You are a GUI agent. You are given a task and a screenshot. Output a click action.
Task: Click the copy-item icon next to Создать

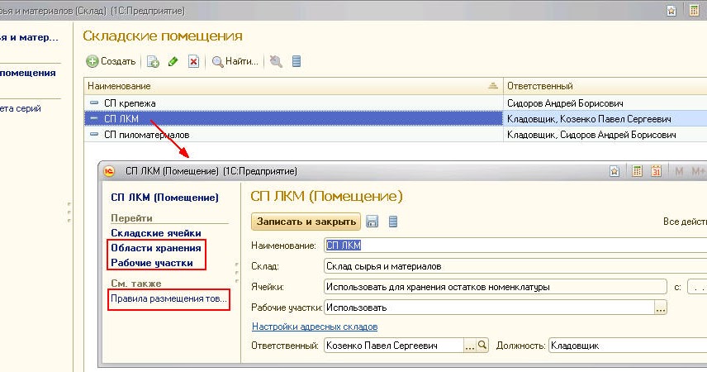tap(153, 62)
